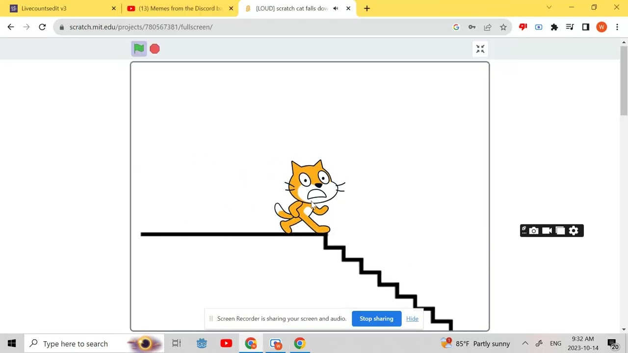The width and height of the screenshot is (628, 353).
Task: Open Task View on the taskbar
Action: click(x=177, y=344)
